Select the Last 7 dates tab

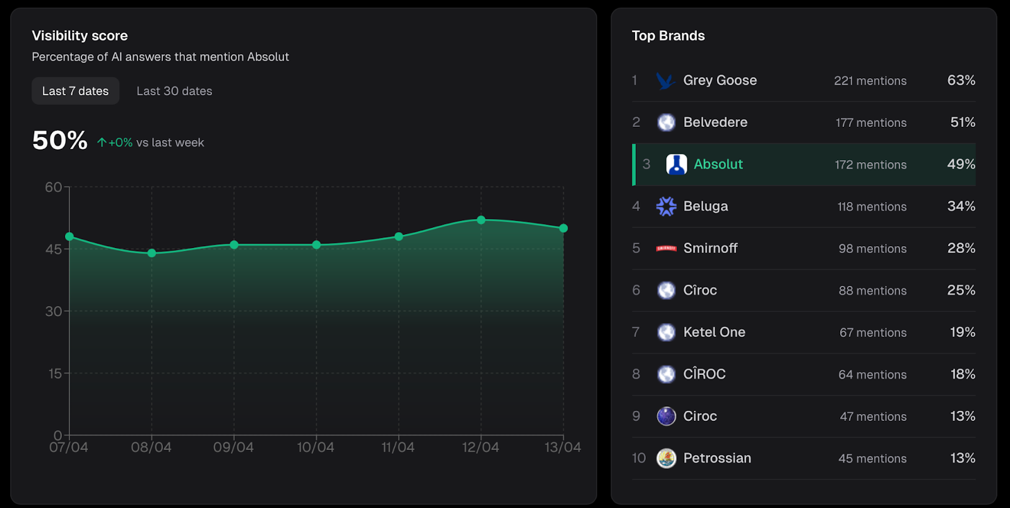pos(75,91)
